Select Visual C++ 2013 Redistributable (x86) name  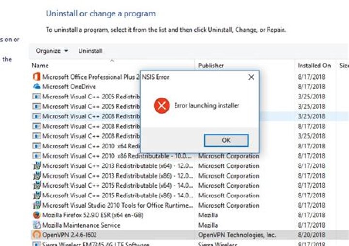[x=117, y=176]
